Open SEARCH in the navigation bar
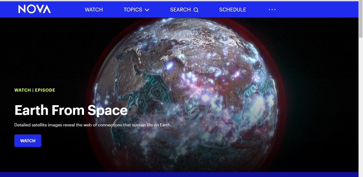 tap(184, 10)
